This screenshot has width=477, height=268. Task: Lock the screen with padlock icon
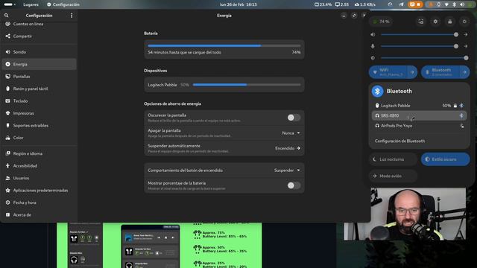tap(450, 22)
